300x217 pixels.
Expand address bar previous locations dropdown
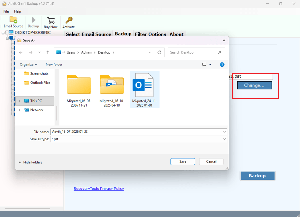click(149, 52)
